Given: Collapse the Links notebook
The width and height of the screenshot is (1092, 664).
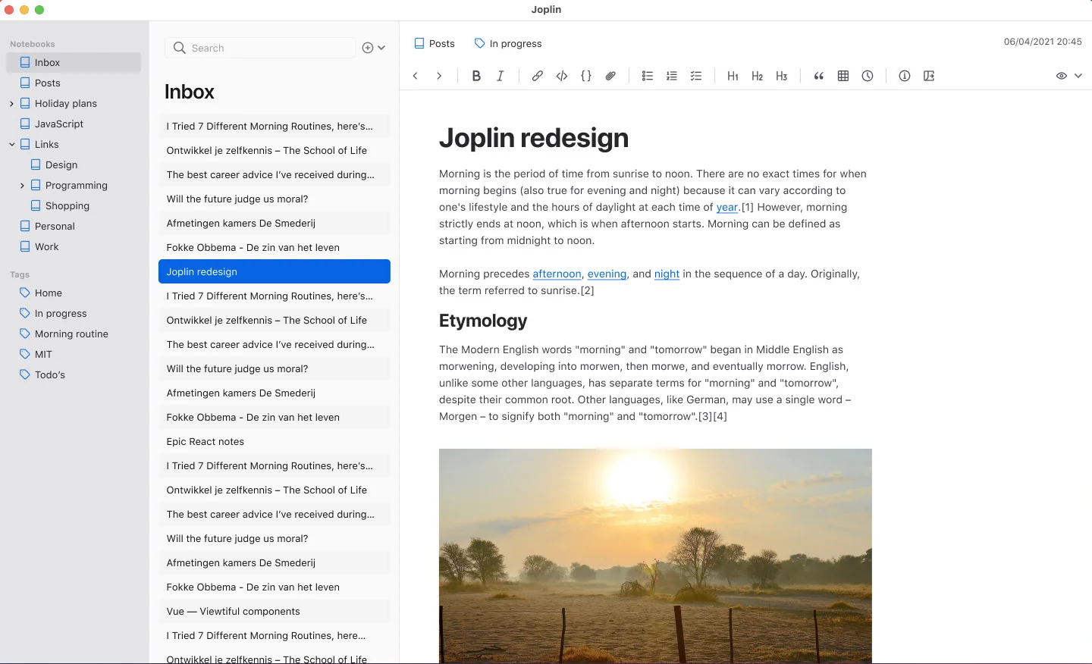Looking at the screenshot, I should 11,144.
